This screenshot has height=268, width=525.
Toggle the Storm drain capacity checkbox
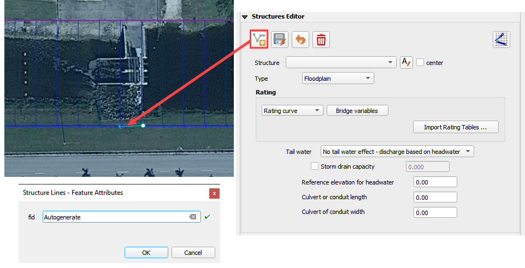tap(314, 166)
